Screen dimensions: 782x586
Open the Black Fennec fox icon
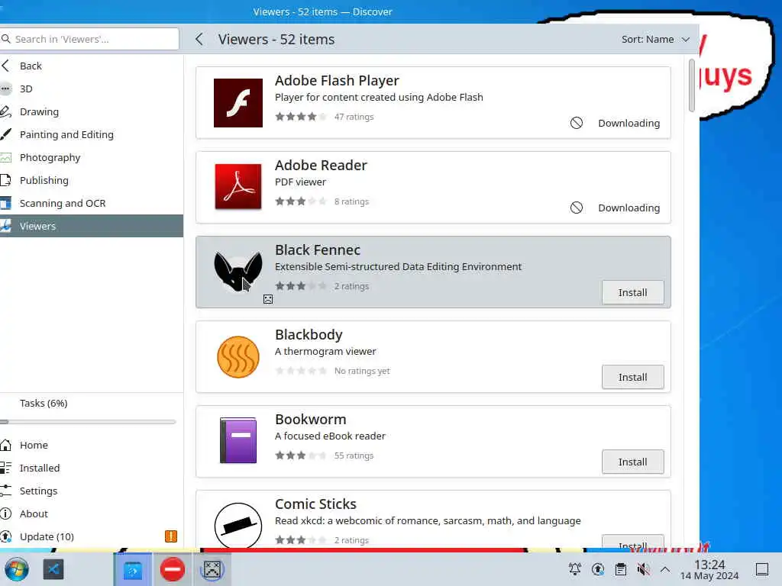click(238, 272)
